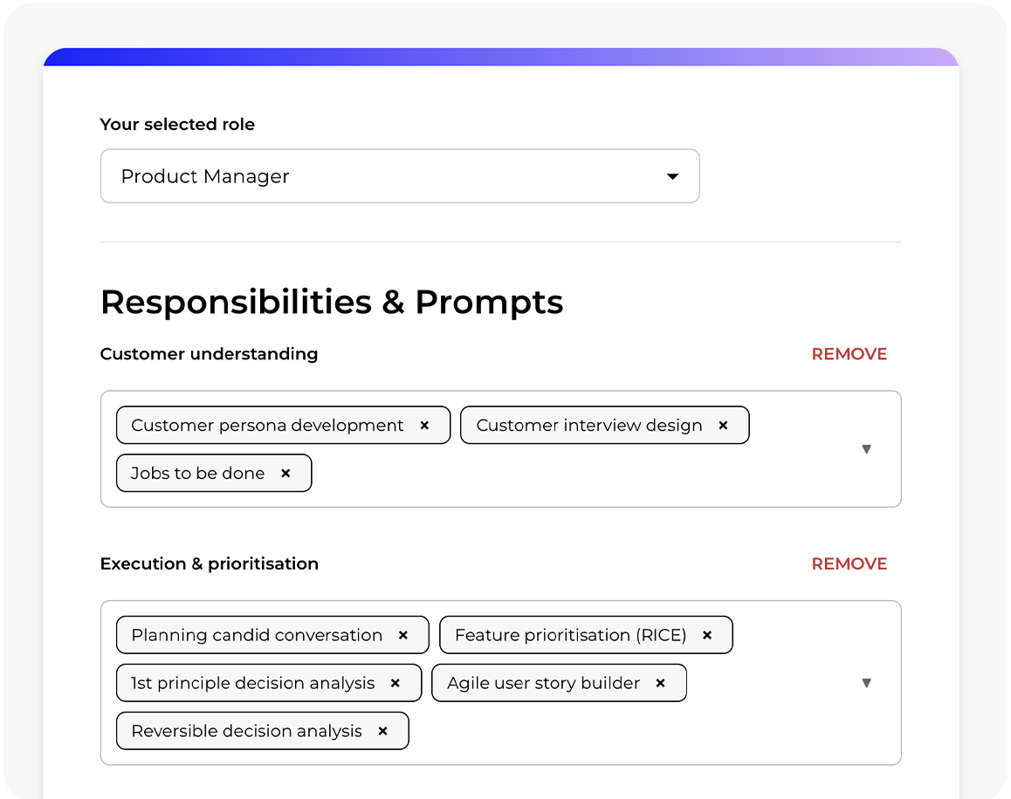Remove the Customer persona development tag
The width and height of the screenshot is (1011, 799).
coord(424,426)
